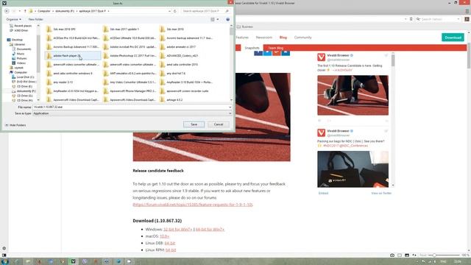Select DVD RW Drive in navigation pane
The image size is (471, 265).
click(26, 82)
